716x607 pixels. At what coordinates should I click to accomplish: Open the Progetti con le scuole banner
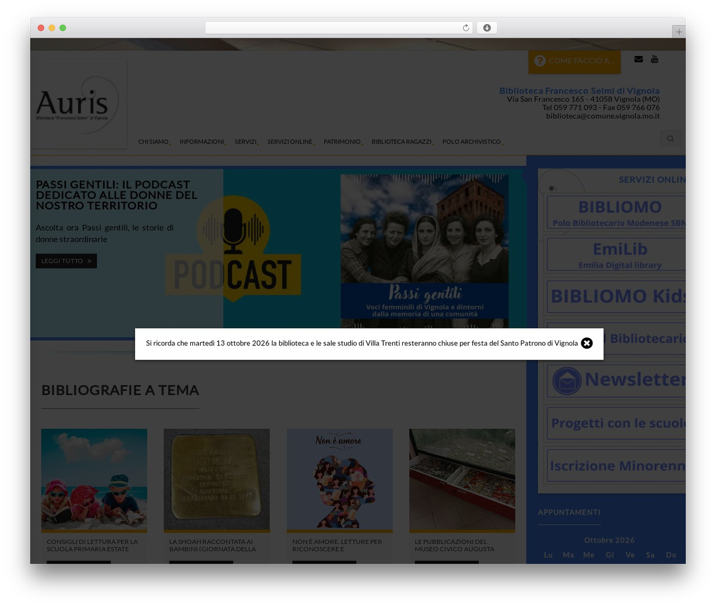click(x=616, y=423)
